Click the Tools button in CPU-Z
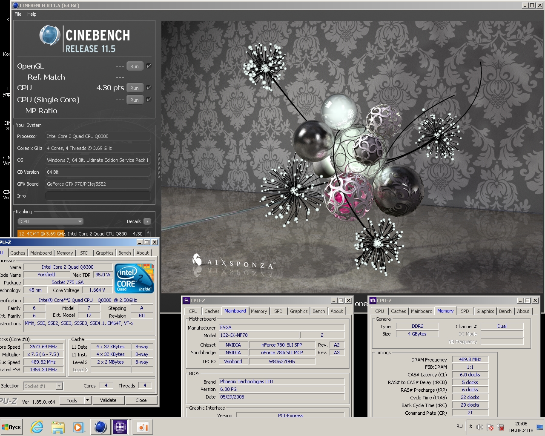Image resolution: width=545 pixels, height=436 pixels. click(x=72, y=400)
